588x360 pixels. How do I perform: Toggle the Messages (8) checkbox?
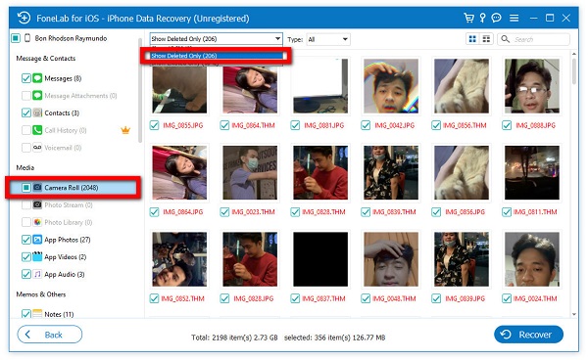(x=25, y=78)
